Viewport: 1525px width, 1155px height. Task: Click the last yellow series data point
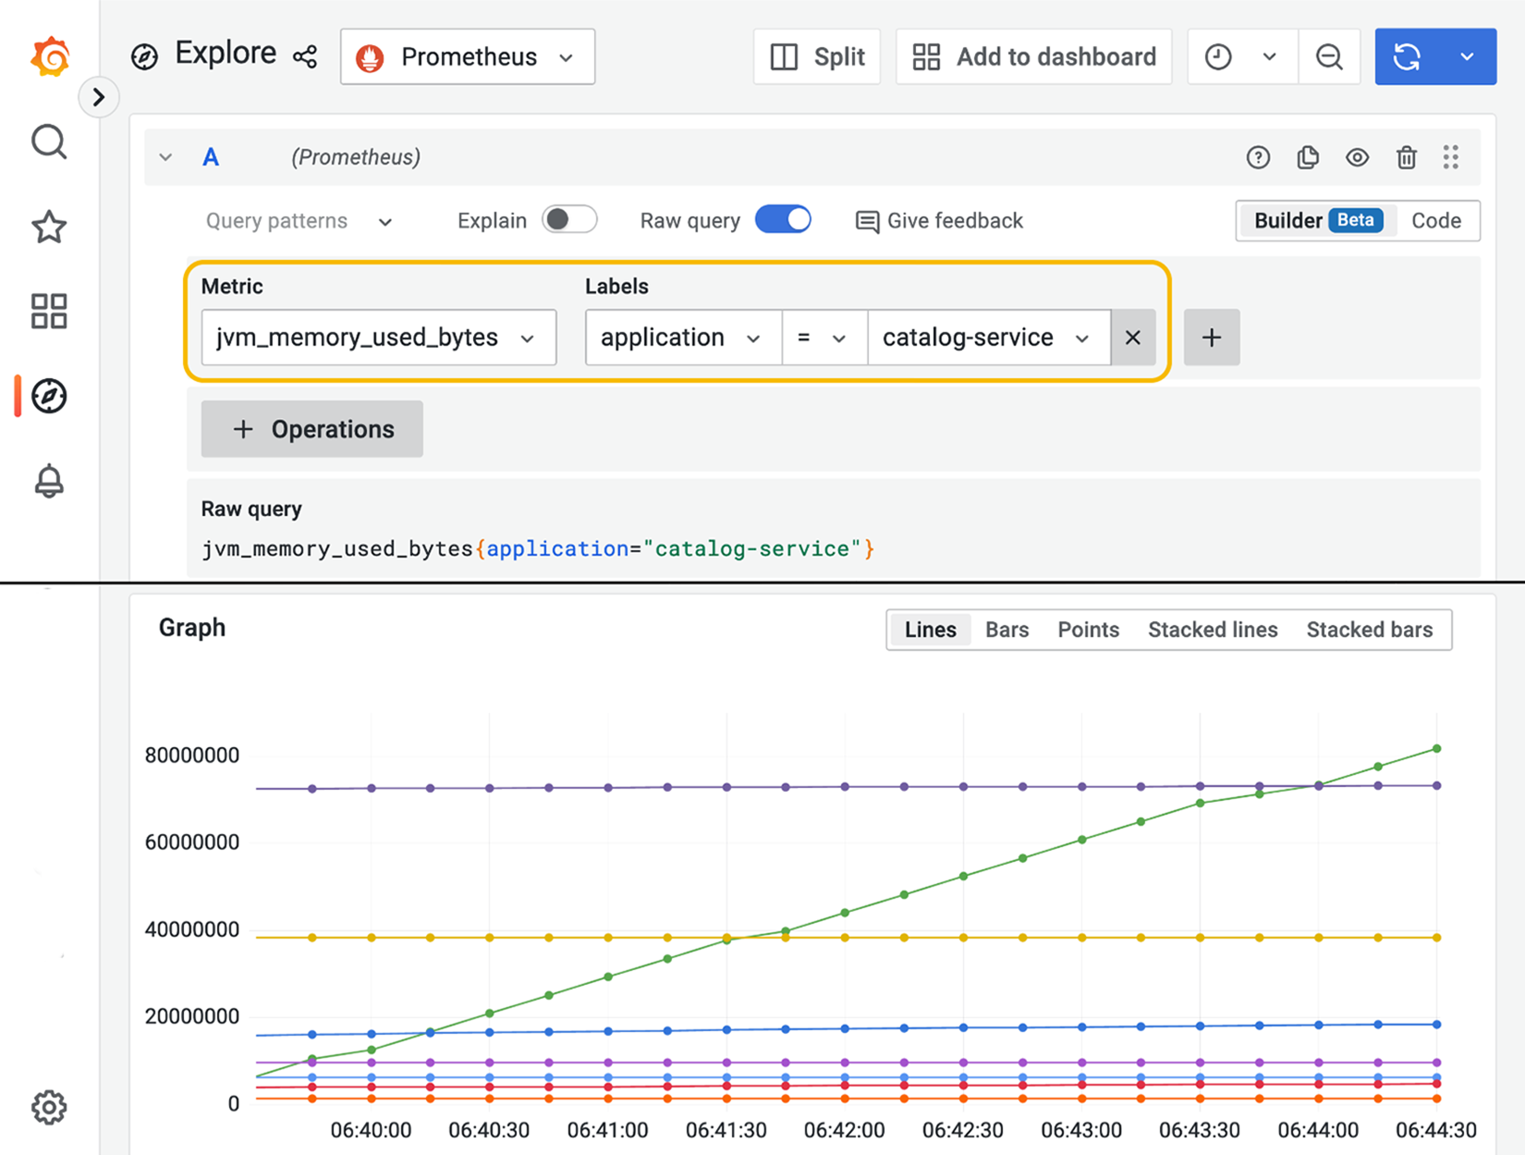click(x=1437, y=938)
